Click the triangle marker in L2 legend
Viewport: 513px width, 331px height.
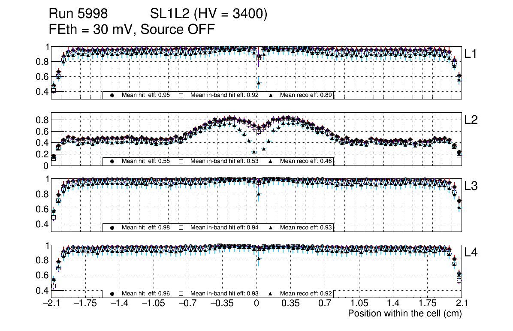(x=271, y=161)
